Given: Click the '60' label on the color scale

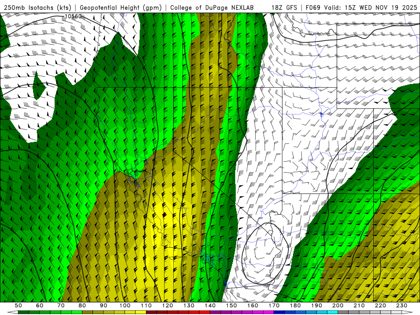Looking at the screenshot, I should pyautogui.click(x=40, y=306).
